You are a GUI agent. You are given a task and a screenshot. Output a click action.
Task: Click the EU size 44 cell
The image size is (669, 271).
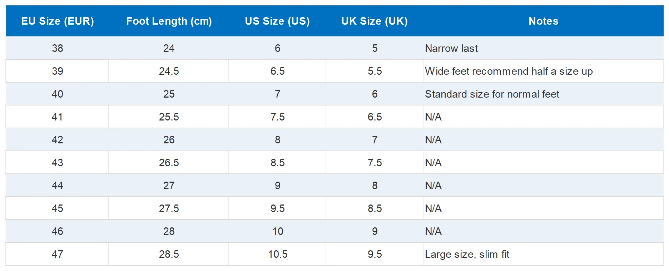coord(57,186)
